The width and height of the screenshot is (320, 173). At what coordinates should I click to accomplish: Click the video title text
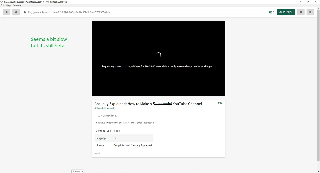148,104
